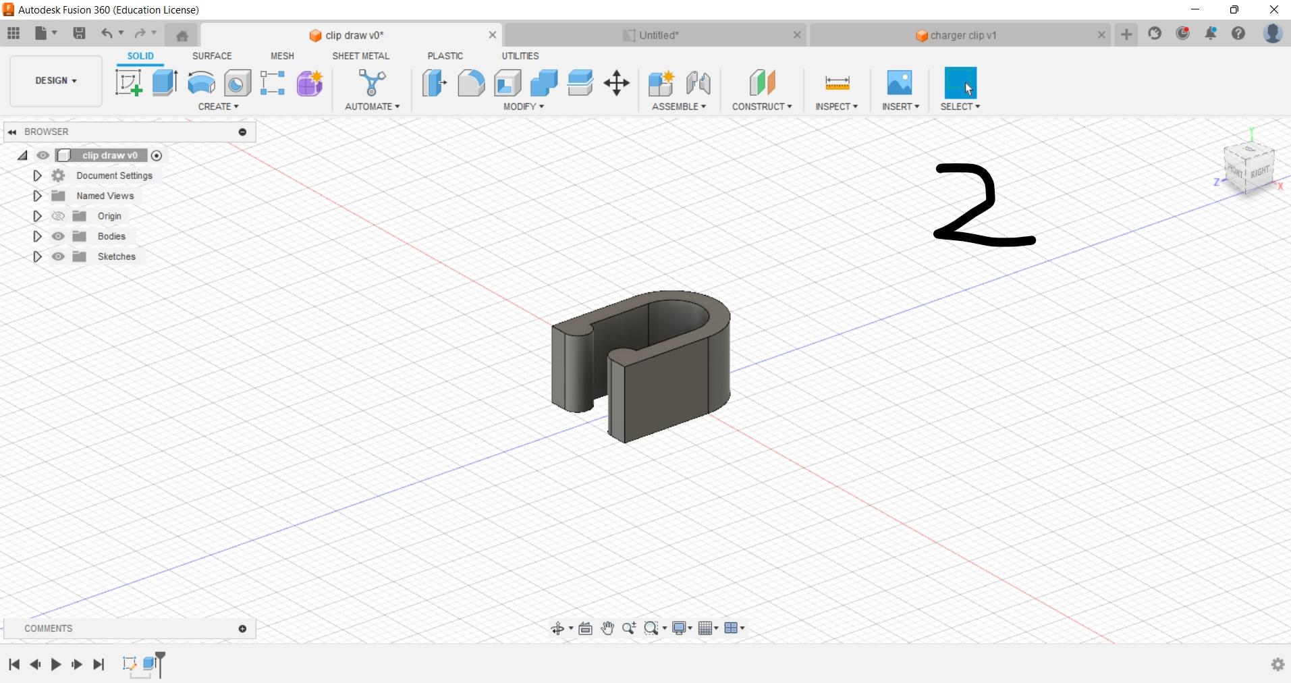
Task: Expand Sketches node
Action: 37,256
